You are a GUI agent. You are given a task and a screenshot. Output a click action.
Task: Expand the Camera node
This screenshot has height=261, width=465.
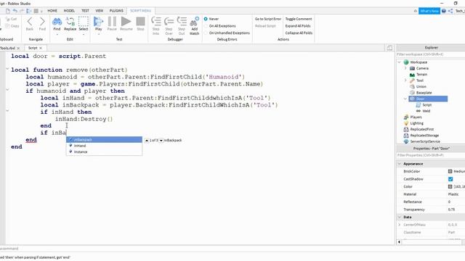click(x=405, y=68)
